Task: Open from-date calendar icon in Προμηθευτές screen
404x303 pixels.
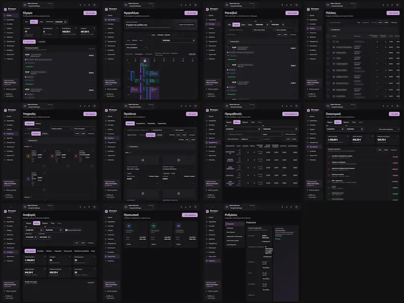Action: click(259, 129)
